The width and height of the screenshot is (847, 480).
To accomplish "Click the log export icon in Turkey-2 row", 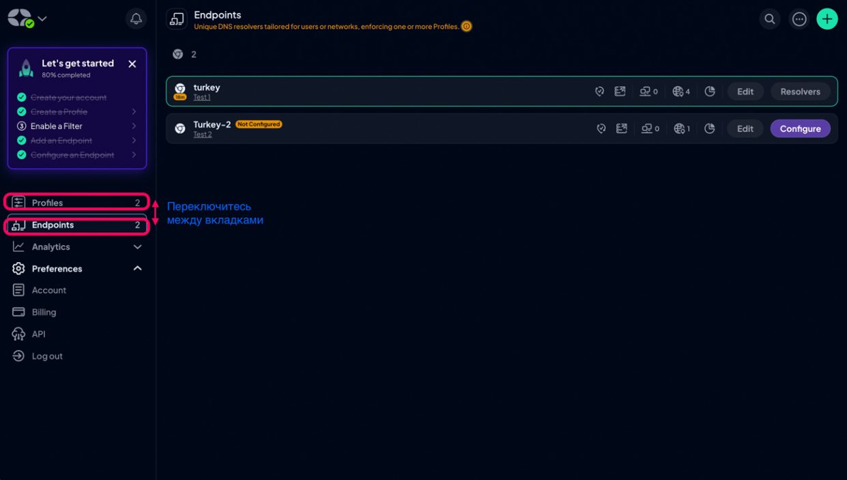I will [621, 128].
